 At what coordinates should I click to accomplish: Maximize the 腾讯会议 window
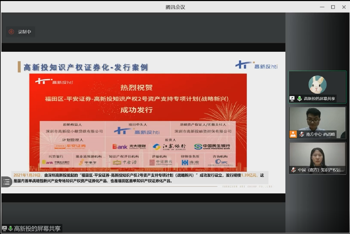point(333,7)
